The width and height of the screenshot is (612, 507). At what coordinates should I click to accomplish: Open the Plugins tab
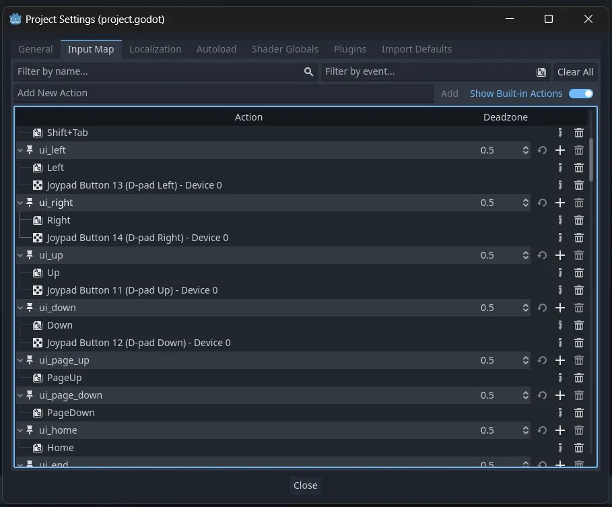(350, 49)
